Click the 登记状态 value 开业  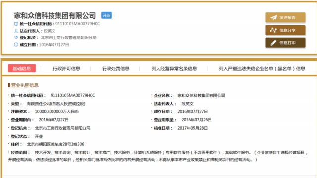click(39, 136)
